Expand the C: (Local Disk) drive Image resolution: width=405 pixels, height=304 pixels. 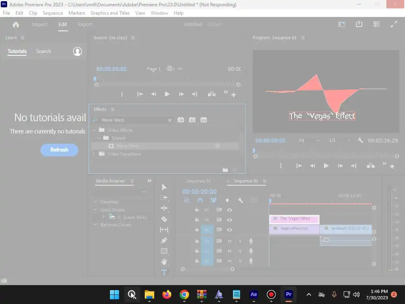(x=103, y=217)
